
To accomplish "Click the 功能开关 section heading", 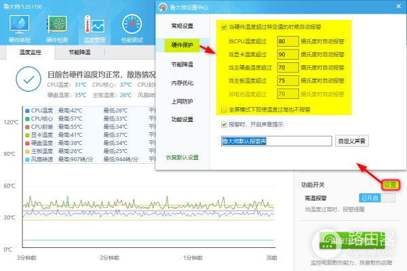I will 313,185.
